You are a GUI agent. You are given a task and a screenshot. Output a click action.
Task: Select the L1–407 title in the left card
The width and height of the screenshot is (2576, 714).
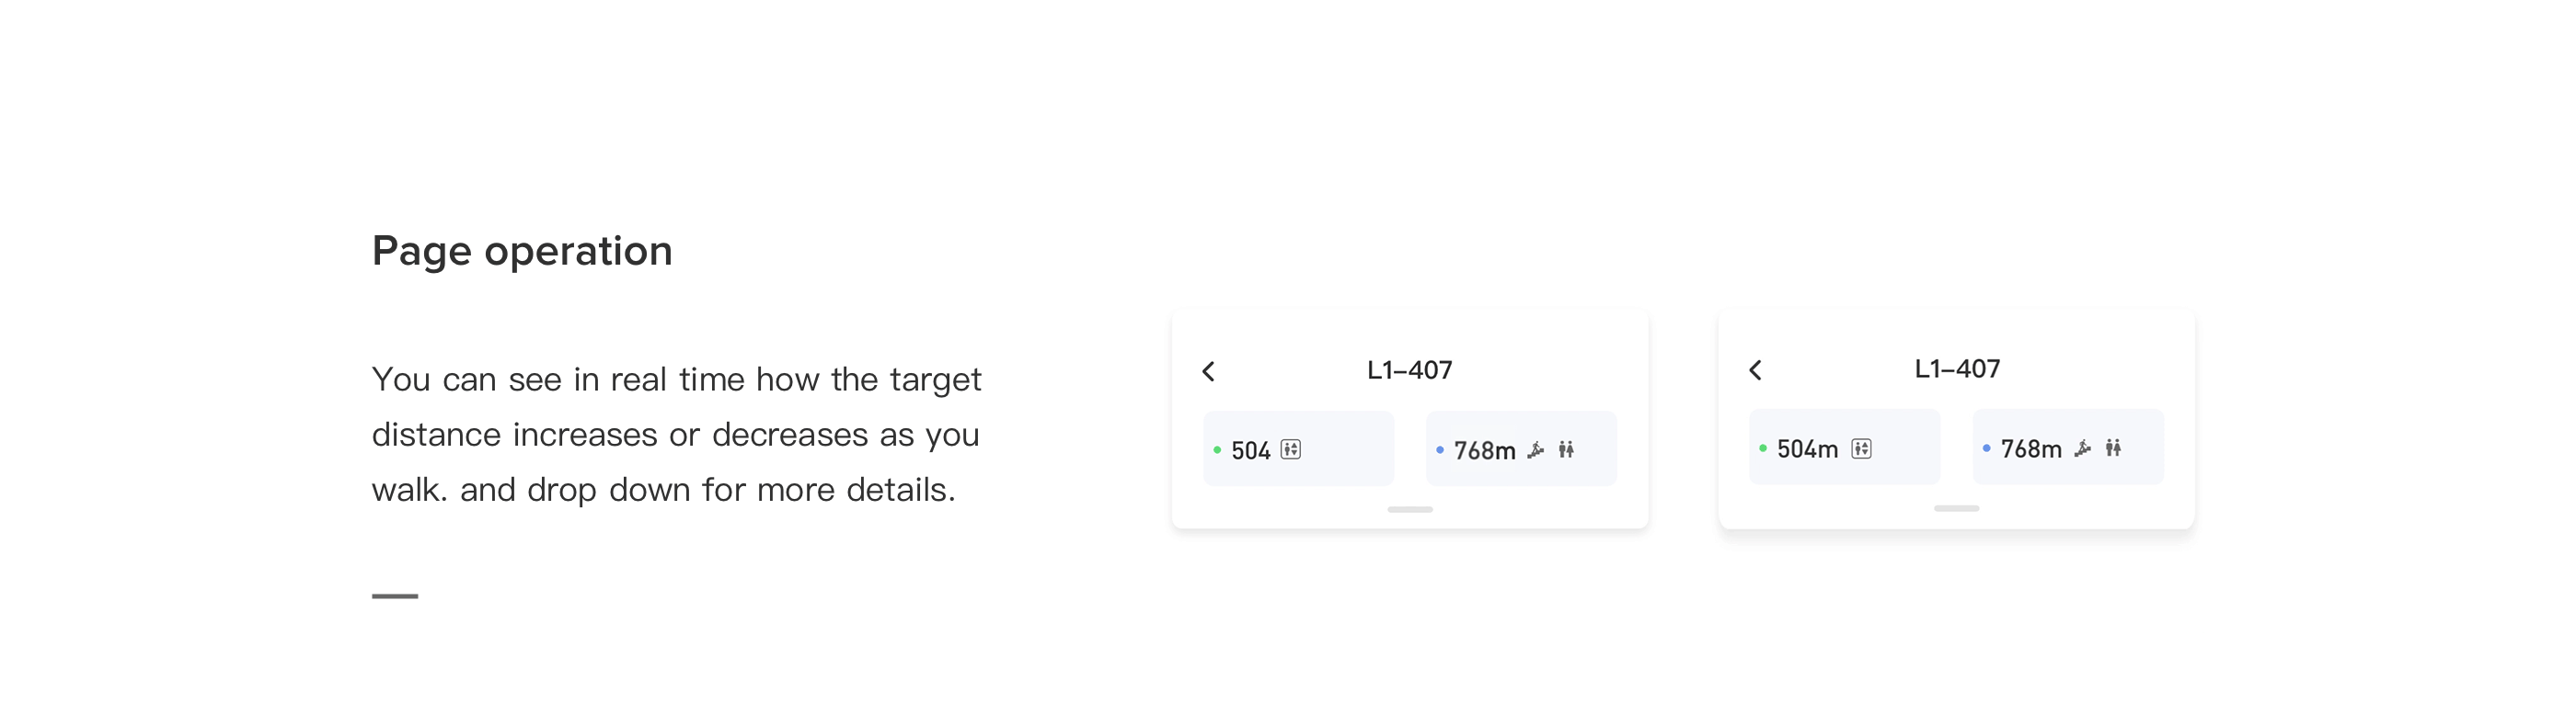point(1410,370)
